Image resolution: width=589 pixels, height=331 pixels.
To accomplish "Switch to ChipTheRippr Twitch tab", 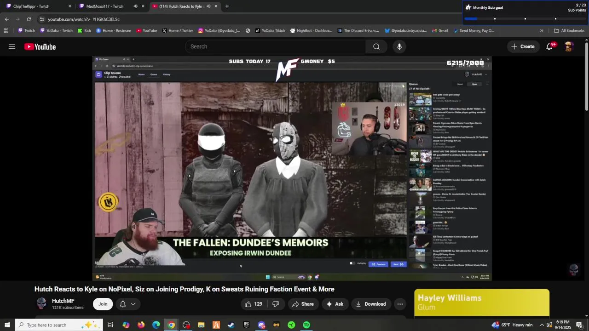I will pos(36,6).
